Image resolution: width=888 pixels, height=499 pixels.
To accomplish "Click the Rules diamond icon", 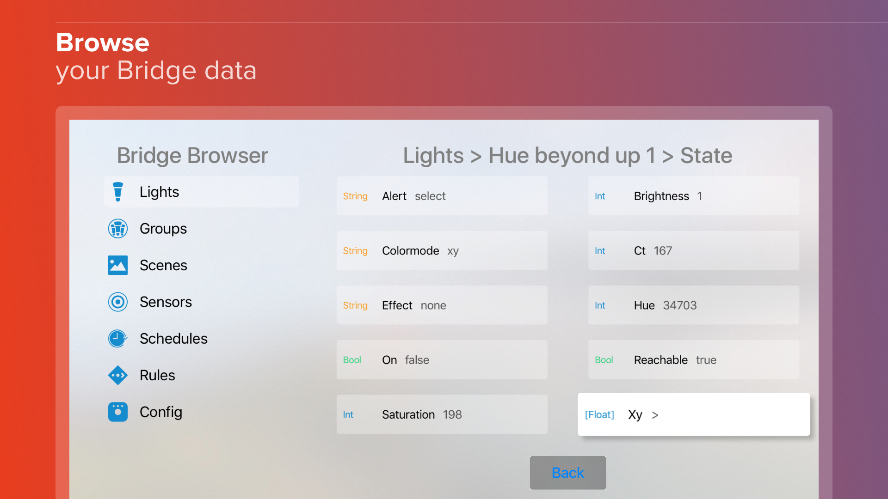I will [x=118, y=375].
